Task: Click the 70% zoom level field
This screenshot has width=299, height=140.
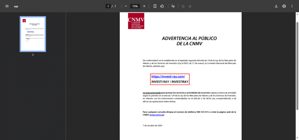Action: coord(135,6)
